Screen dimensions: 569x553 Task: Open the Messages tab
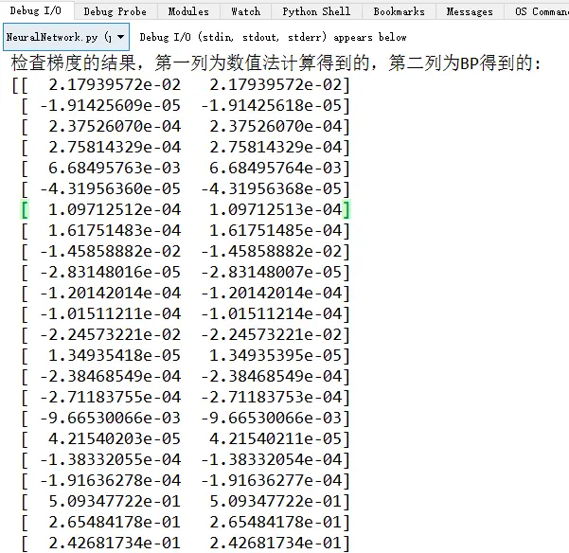[470, 11]
